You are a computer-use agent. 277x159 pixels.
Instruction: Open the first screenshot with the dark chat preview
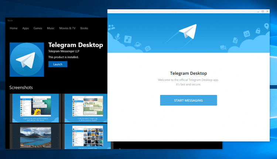(x=35, y=108)
